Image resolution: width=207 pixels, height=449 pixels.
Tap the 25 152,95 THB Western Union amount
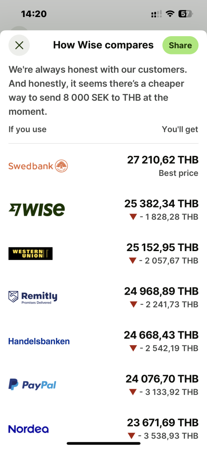pos(163,247)
